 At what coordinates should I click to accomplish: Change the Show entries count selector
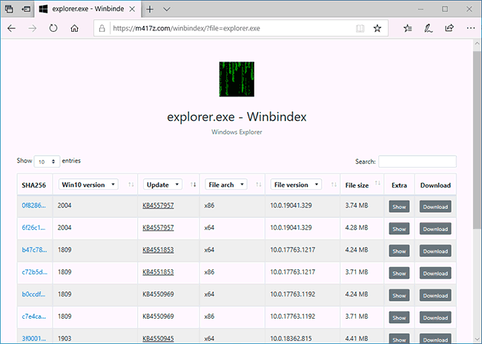pos(47,162)
